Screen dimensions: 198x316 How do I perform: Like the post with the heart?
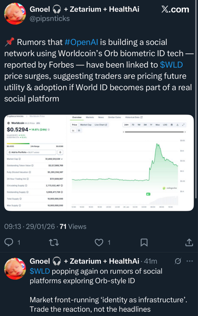tap(99, 243)
